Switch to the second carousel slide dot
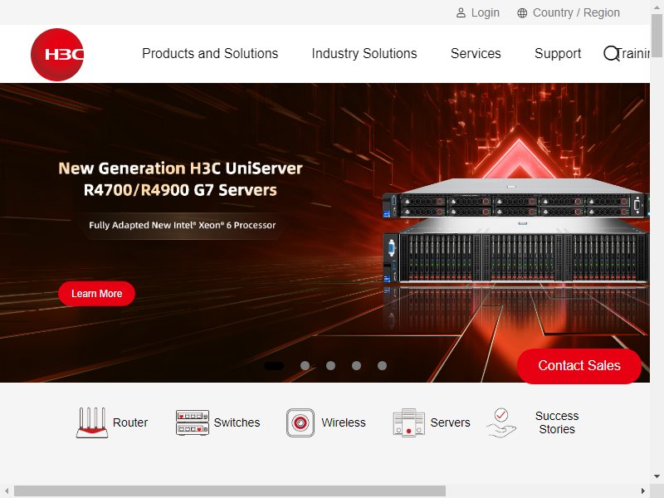Image resolution: width=664 pixels, height=498 pixels. coord(305,366)
